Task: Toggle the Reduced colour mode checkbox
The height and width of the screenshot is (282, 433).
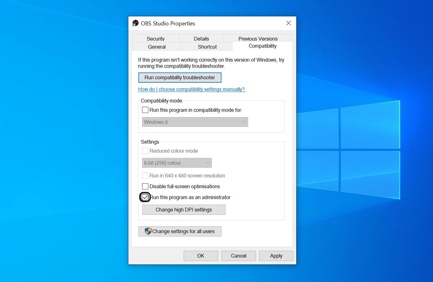Action: (145, 151)
